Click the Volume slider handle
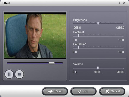 (x=98, y=68)
